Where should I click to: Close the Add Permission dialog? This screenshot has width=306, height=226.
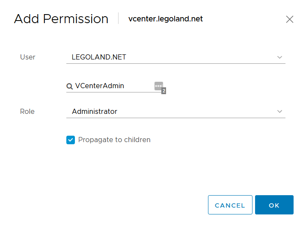tap(290, 19)
